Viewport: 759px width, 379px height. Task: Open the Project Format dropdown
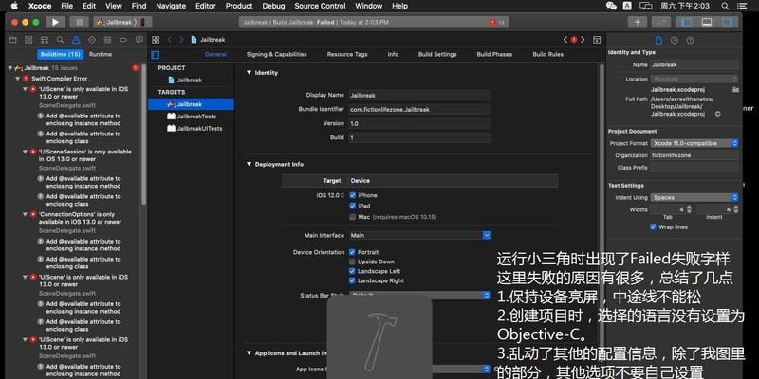tap(694, 143)
